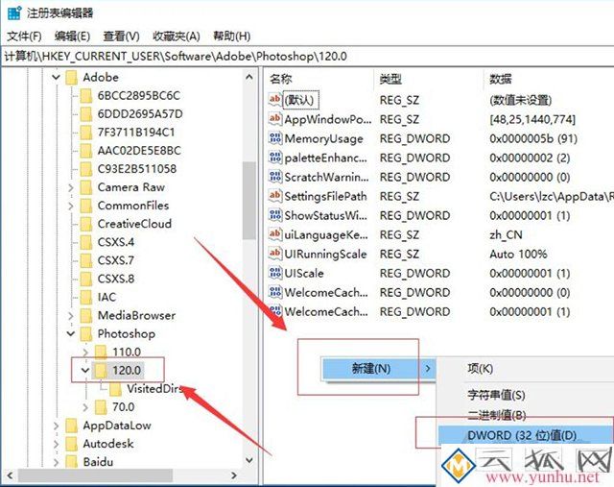This screenshot has height=487, width=614.
Task: Click the MediaBrowser folder icon
Action: coord(86,315)
